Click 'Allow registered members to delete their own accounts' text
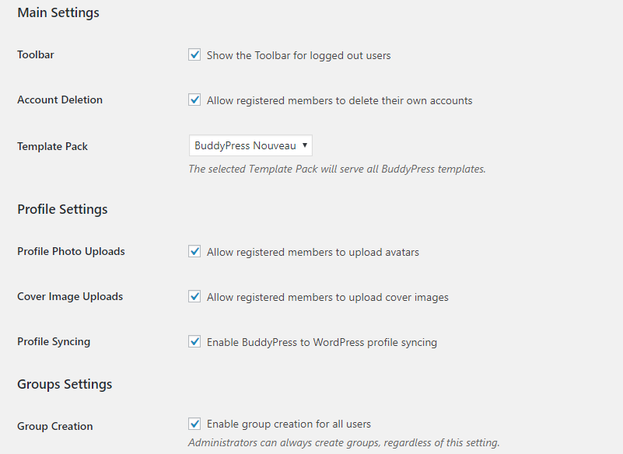The width and height of the screenshot is (623, 454). (x=340, y=100)
